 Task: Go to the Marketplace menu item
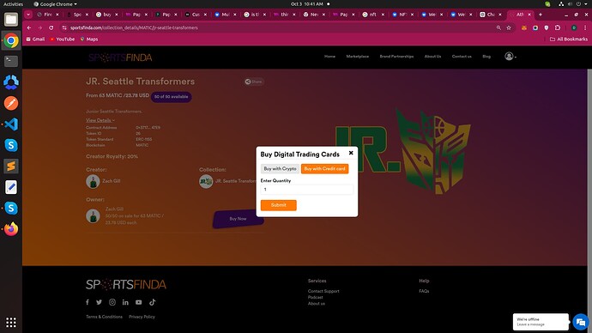click(x=357, y=57)
